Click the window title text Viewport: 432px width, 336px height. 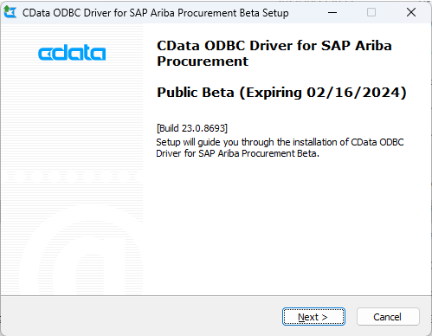point(155,13)
